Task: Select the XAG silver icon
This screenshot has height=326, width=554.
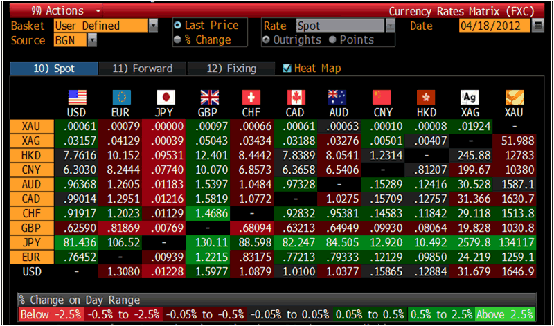Action: tap(470, 98)
